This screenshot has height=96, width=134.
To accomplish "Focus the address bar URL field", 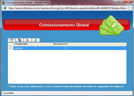I will pyautogui.click(x=67, y=8).
